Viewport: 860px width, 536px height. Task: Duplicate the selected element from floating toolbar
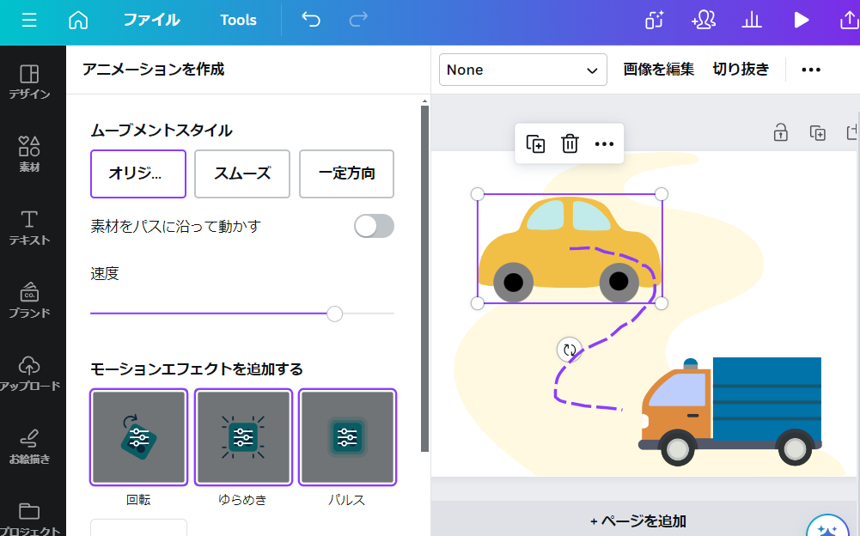(x=535, y=143)
